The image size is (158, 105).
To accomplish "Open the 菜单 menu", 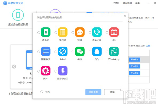I will 137,3.
